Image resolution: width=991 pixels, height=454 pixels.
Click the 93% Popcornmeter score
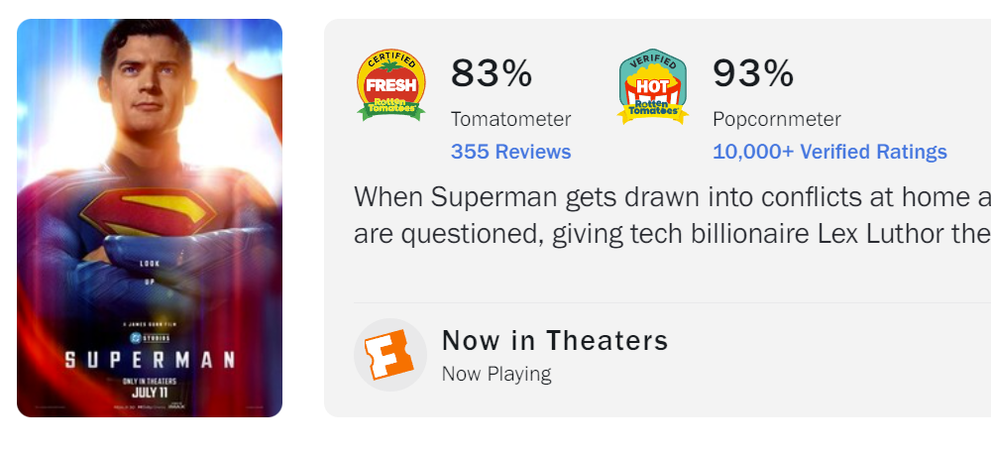[x=753, y=73]
